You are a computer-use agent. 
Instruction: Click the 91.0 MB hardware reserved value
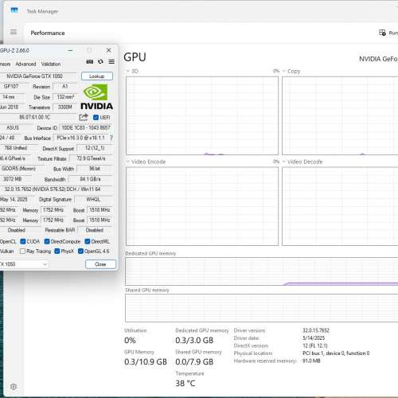pos(311,361)
